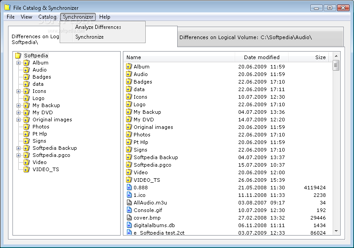Click the Video folder icon in file list
Viewport: 354px width, 248px height.
[129, 172]
